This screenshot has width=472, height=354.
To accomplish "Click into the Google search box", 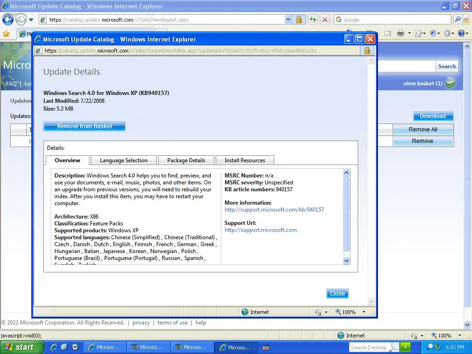I will 393,19.
